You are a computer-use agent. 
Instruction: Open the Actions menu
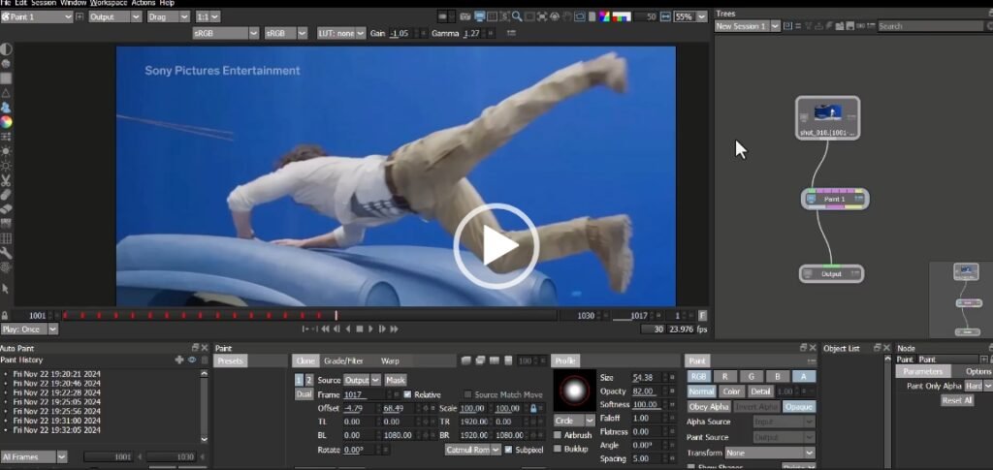tap(144, 3)
